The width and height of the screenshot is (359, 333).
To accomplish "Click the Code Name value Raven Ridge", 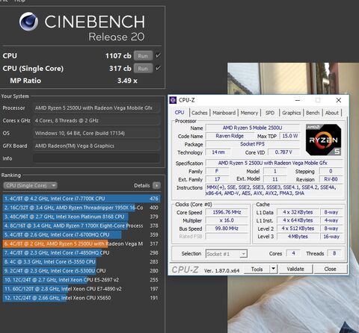I will tap(230, 136).
